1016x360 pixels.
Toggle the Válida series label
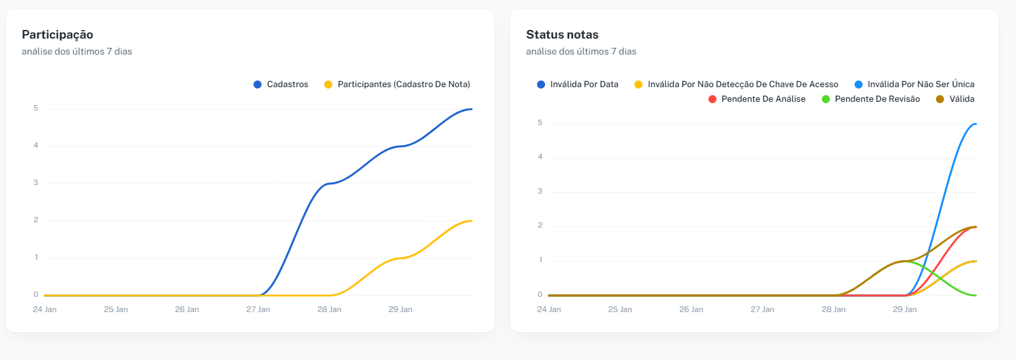[962, 99]
